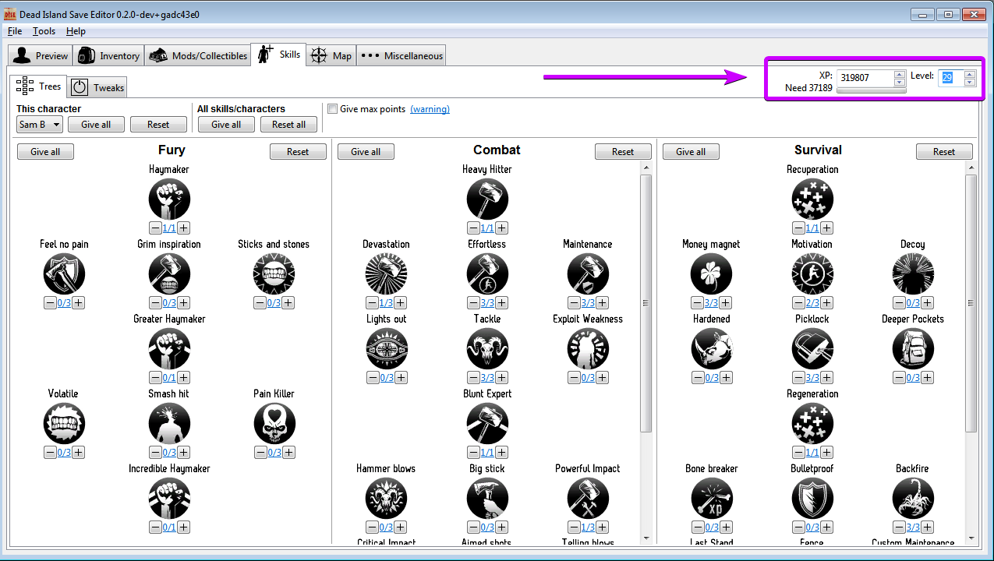Click the Survival tree vertical scrollbar
Screen dimensions: 994x561
tap(971, 303)
